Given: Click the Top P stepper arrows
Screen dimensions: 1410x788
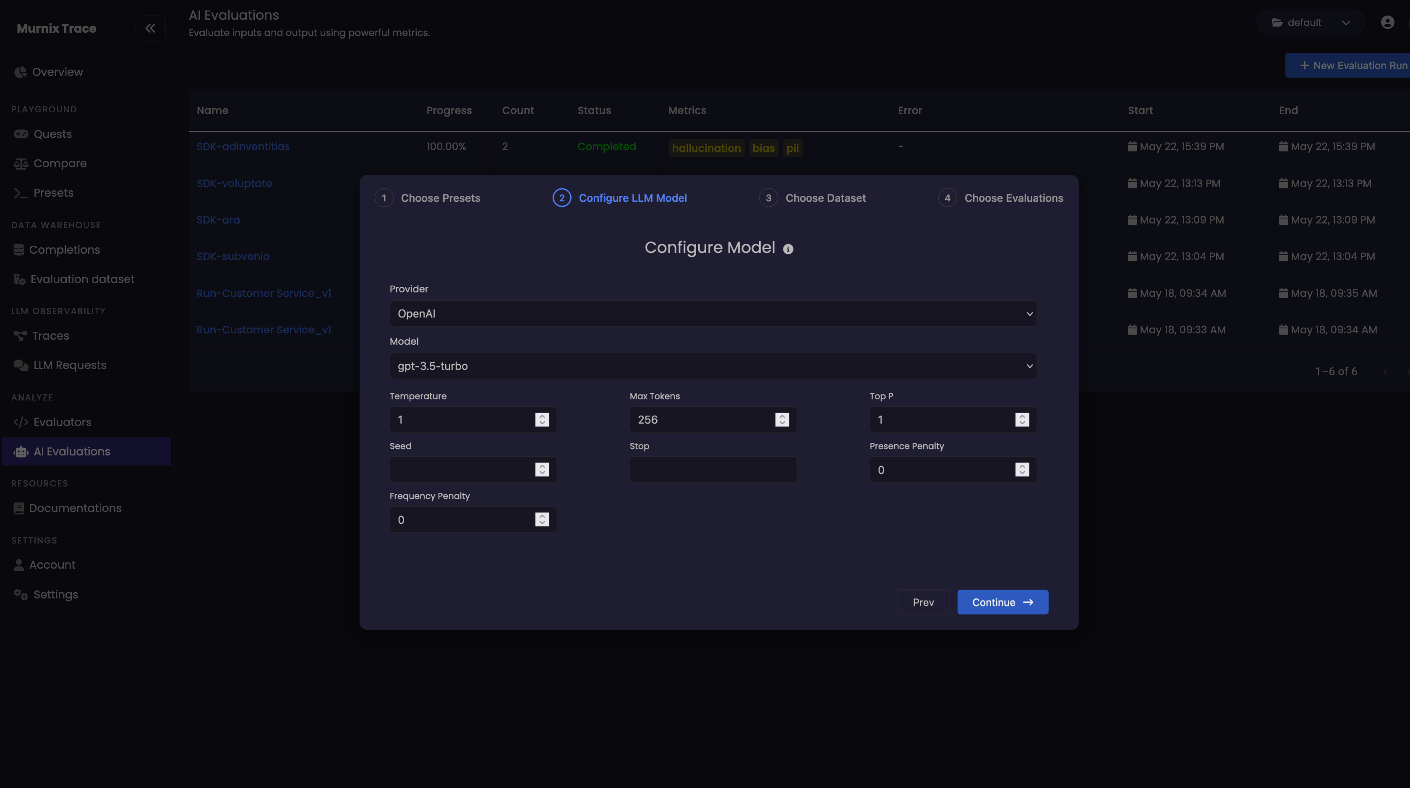Looking at the screenshot, I should coord(1021,419).
